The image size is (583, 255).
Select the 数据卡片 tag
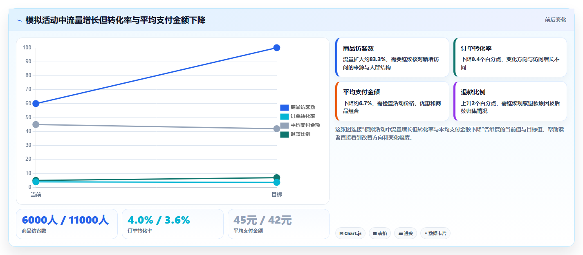point(435,233)
